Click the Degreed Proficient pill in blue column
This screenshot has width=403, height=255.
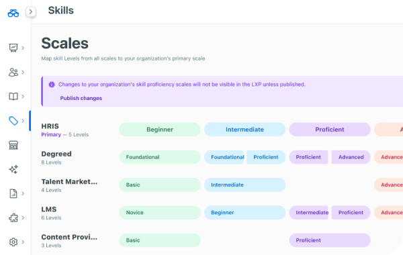click(x=266, y=157)
